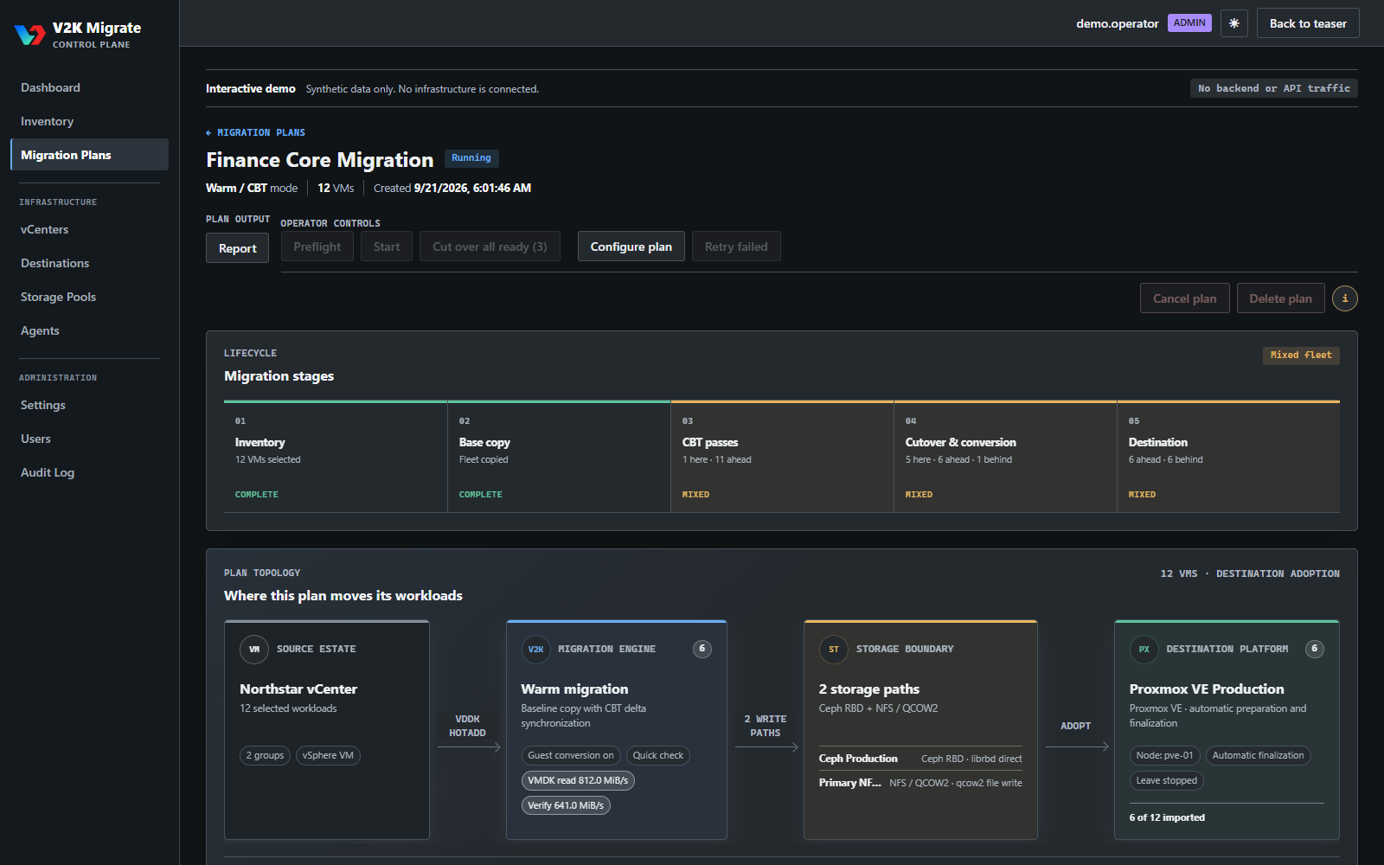This screenshot has height=865, width=1384.
Task: Open Inventory in the sidebar
Action: (88, 121)
